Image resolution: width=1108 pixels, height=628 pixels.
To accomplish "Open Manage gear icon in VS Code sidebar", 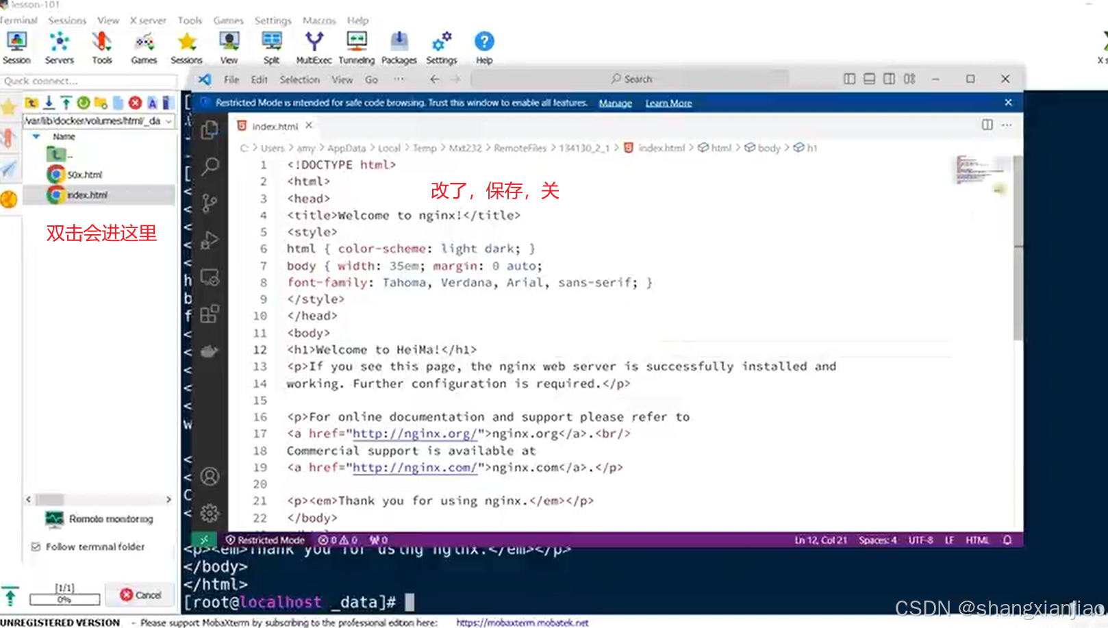I will tap(210, 513).
